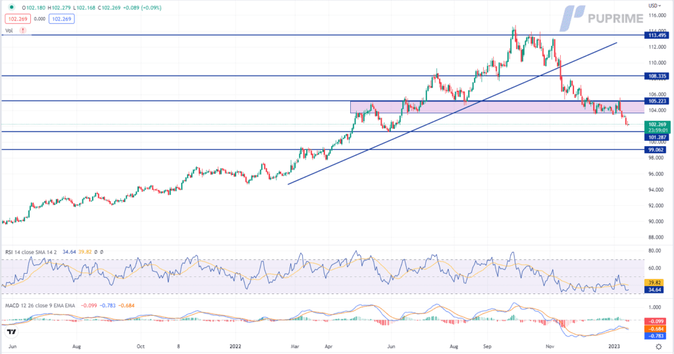This screenshot has width=674, height=354.
Task: Click the 113.495 horizontal line price label
Action: coord(657,36)
